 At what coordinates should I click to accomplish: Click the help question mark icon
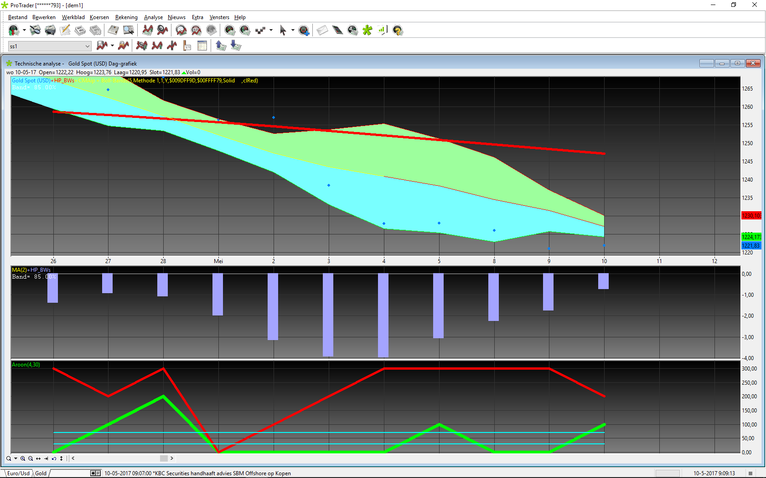coord(398,31)
